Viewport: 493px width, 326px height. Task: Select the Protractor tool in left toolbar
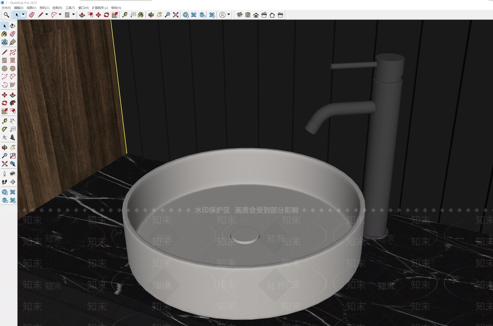(4, 129)
